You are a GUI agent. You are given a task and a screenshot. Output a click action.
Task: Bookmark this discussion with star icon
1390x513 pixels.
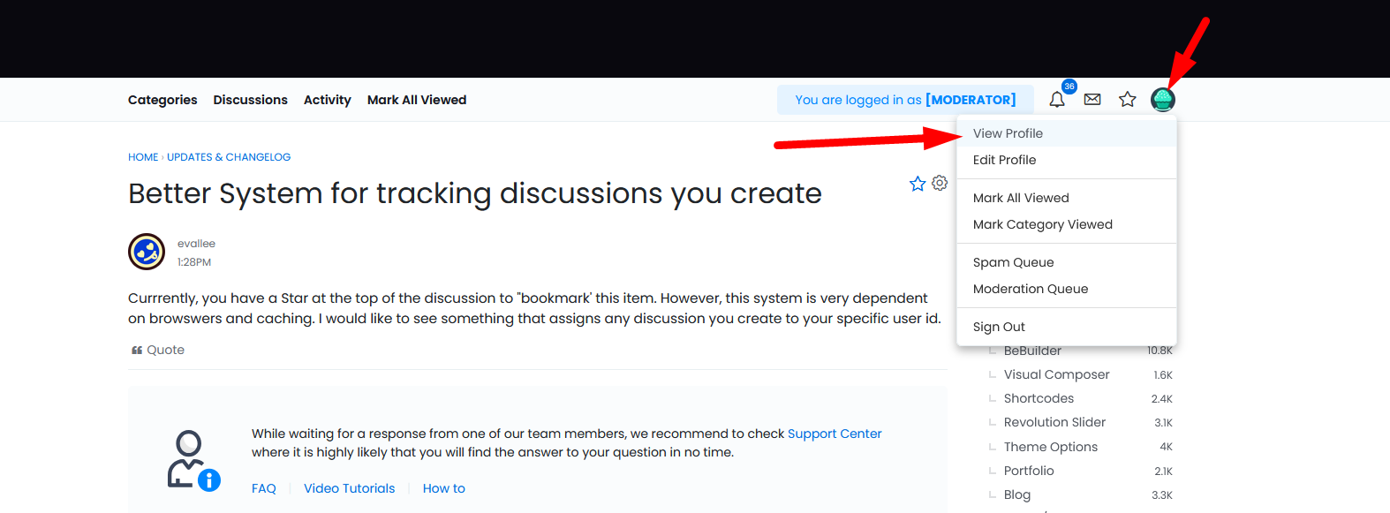[918, 184]
